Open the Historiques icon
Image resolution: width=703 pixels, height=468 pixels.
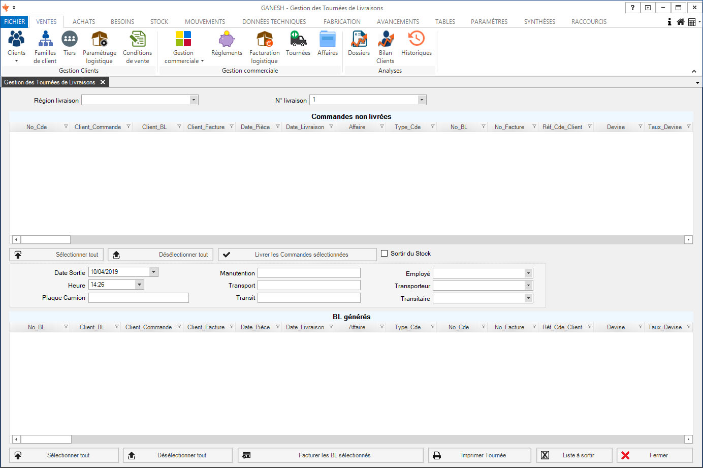click(x=416, y=40)
